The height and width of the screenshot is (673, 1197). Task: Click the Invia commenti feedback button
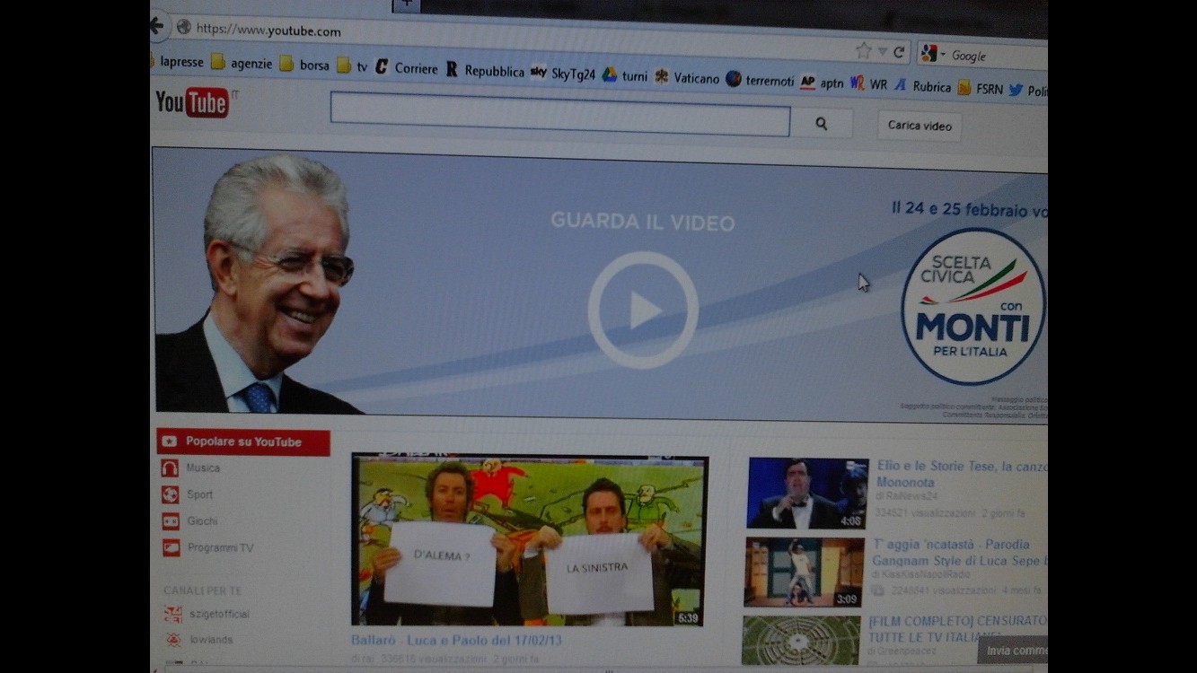pyautogui.click(x=1013, y=651)
